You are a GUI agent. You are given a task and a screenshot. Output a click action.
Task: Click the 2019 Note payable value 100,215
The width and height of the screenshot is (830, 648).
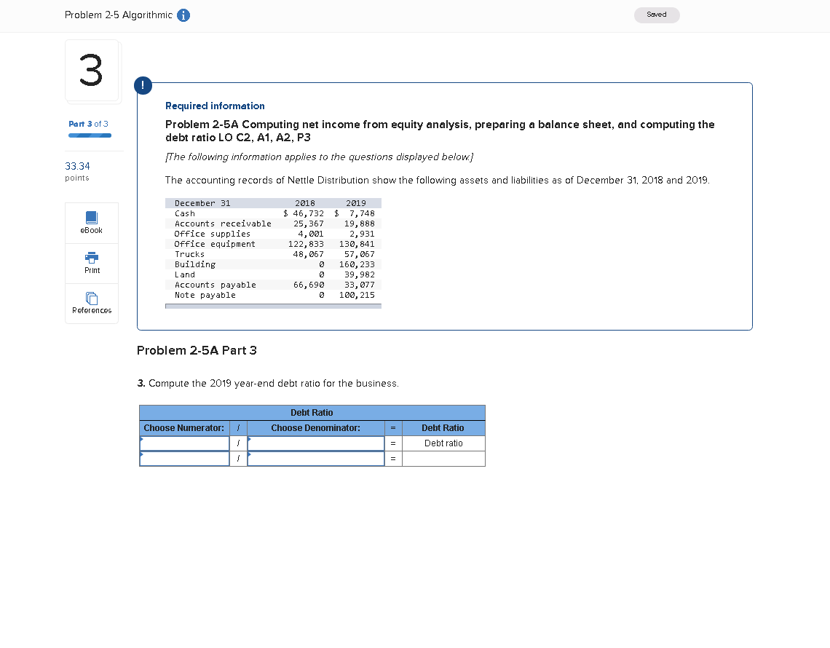[357, 295]
